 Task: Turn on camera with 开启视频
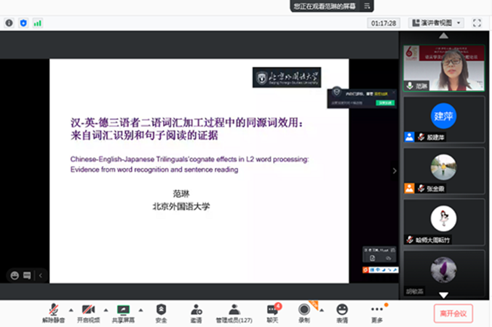tap(88, 313)
